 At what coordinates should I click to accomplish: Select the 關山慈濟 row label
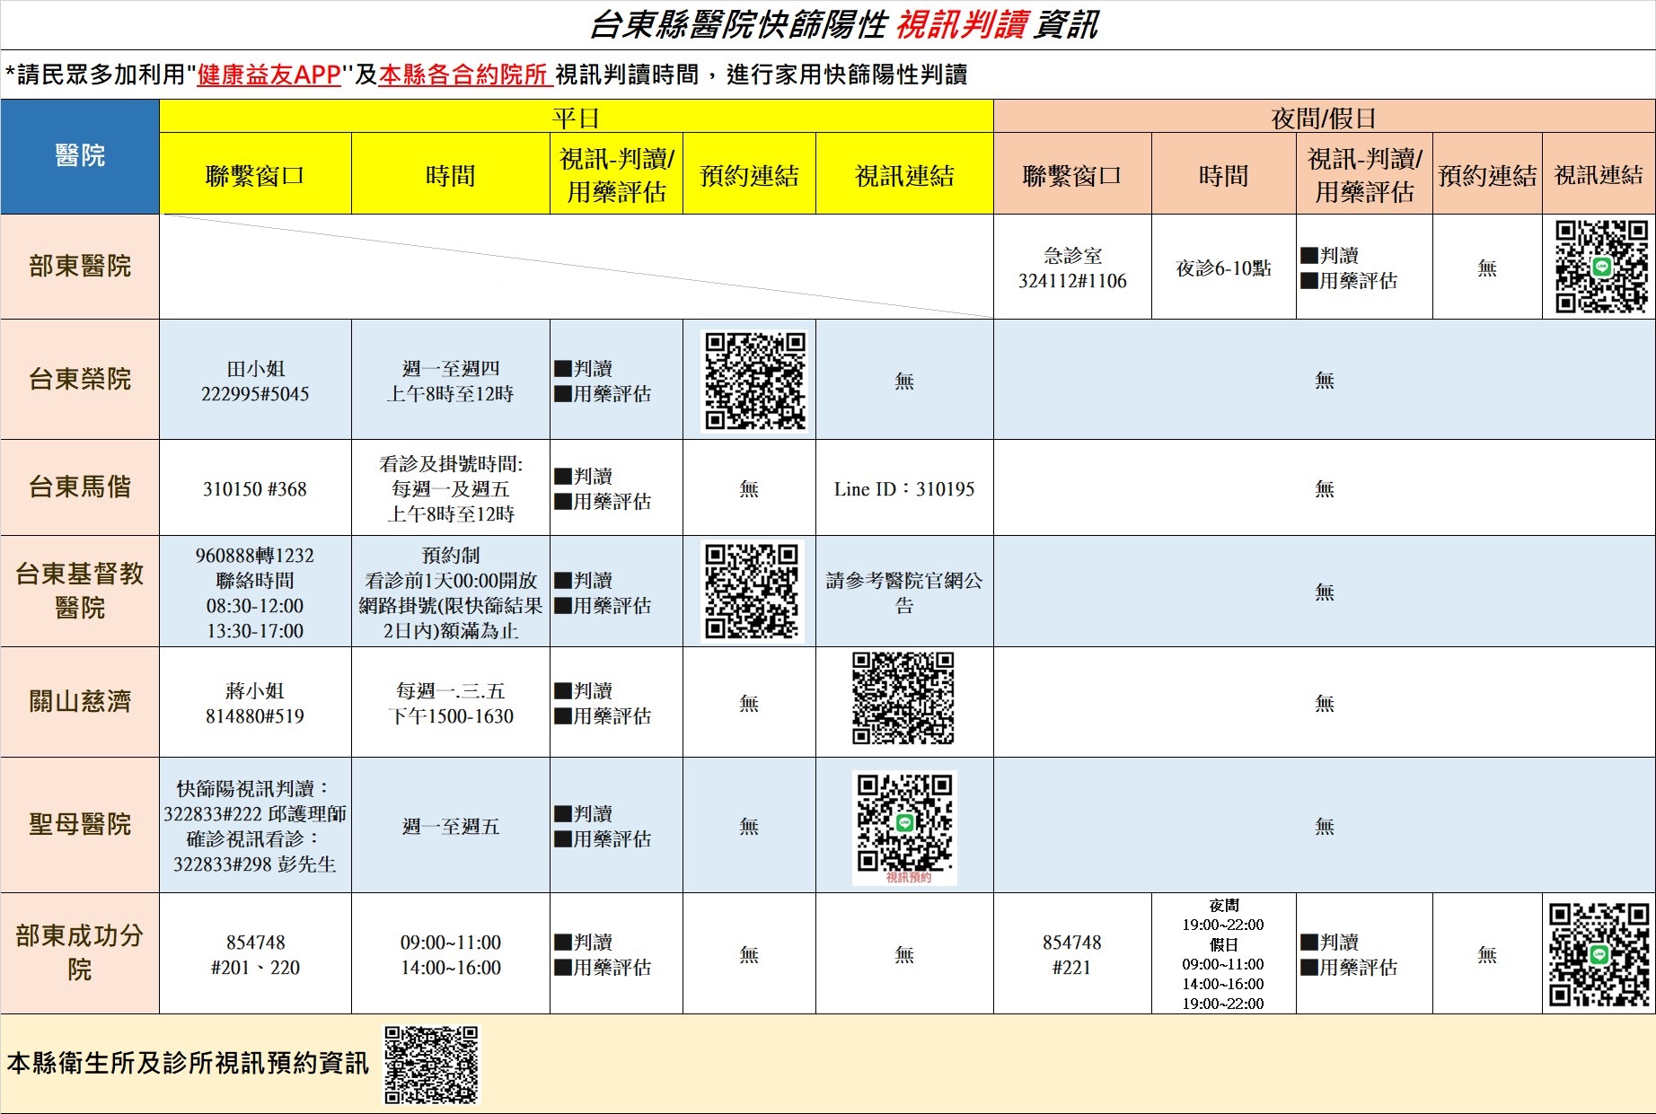[x=80, y=702]
